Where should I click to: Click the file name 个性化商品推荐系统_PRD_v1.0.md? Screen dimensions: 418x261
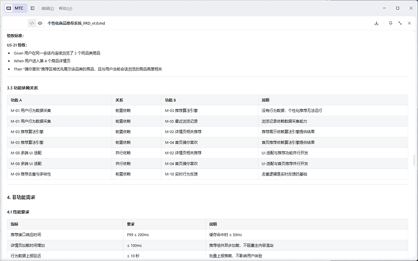[x=76, y=23]
